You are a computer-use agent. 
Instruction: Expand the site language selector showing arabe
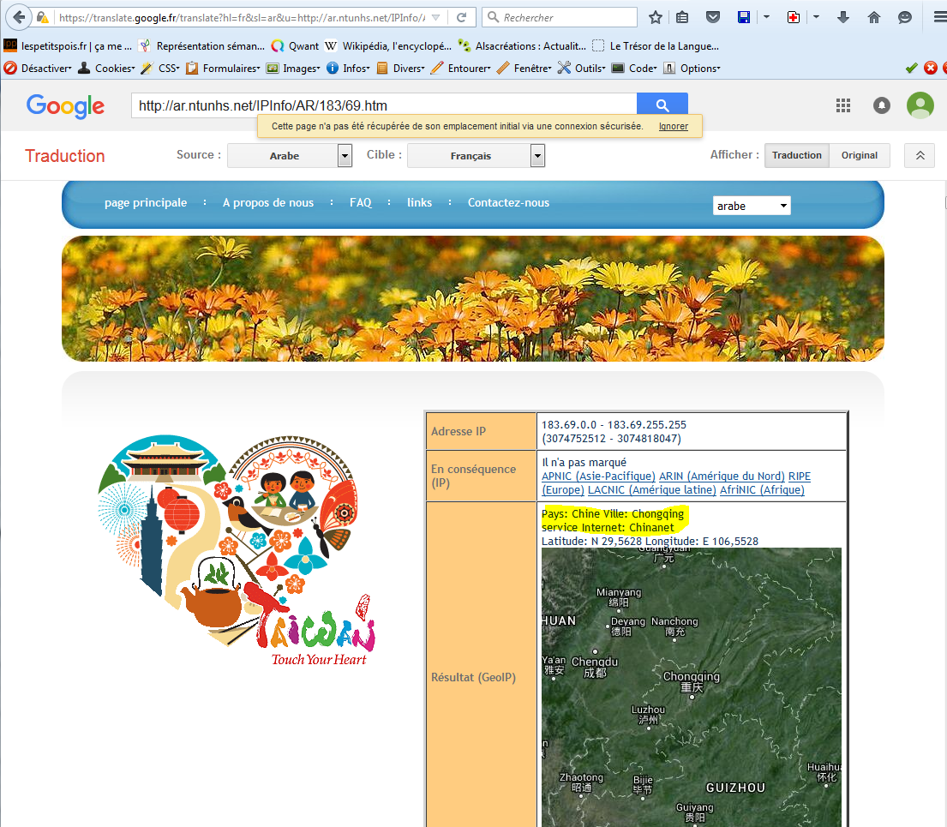click(x=752, y=206)
